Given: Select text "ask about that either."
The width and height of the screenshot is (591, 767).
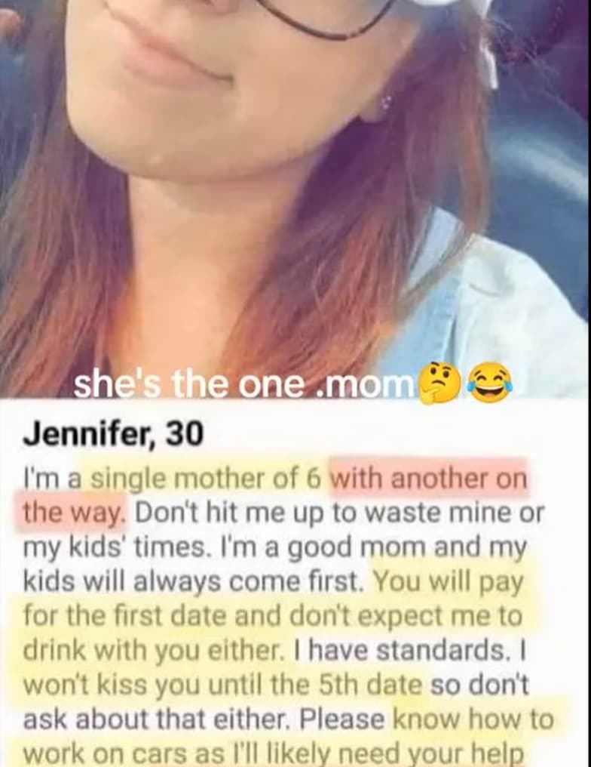Looking at the screenshot, I should pyautogui.click(x=157, y=719).
